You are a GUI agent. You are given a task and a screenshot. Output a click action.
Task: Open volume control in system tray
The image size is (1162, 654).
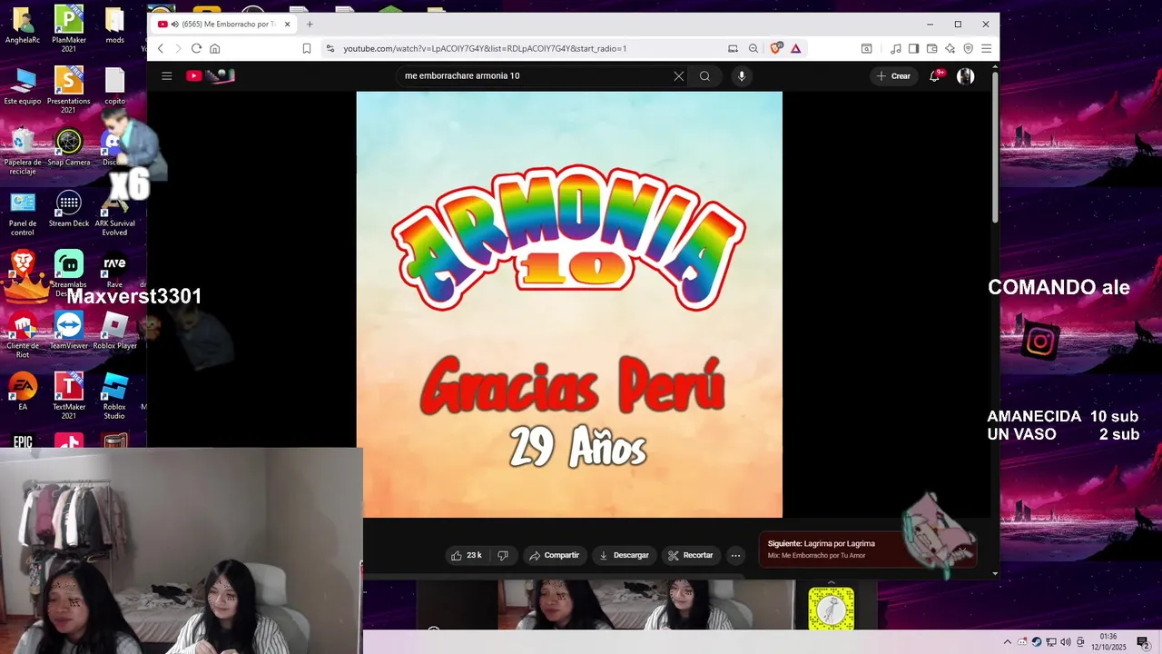pyautogui.click(x=1065, y=642)
